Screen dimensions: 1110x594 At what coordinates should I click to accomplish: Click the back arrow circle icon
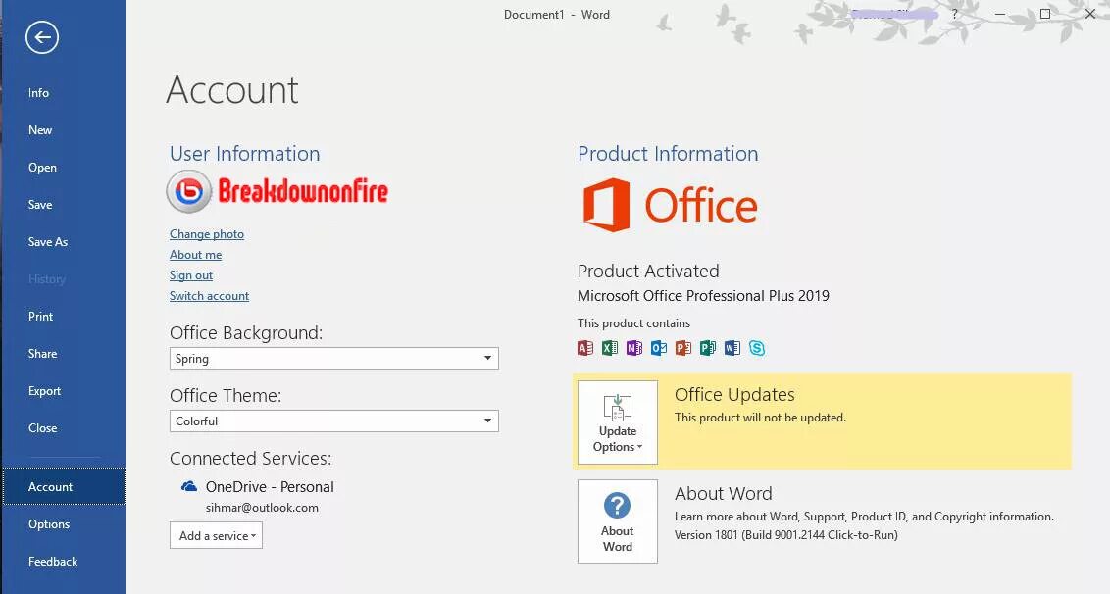pos(42,37)
